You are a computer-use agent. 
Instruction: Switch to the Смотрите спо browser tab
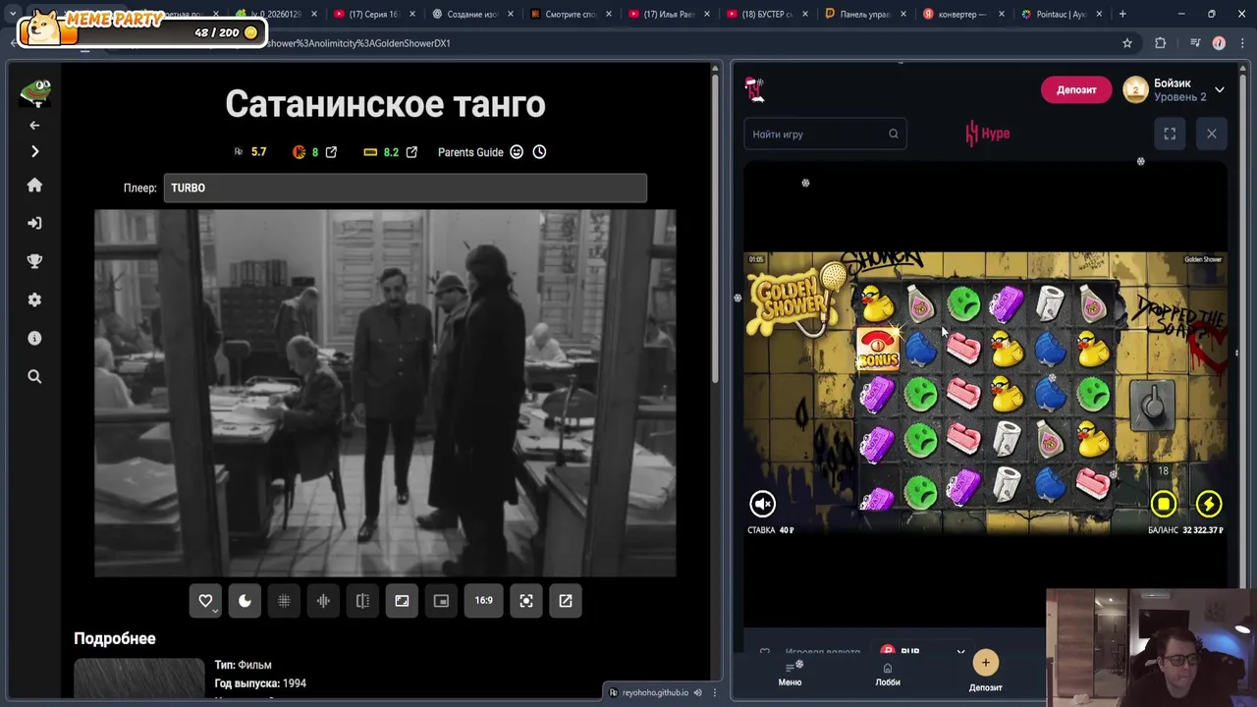570,14
